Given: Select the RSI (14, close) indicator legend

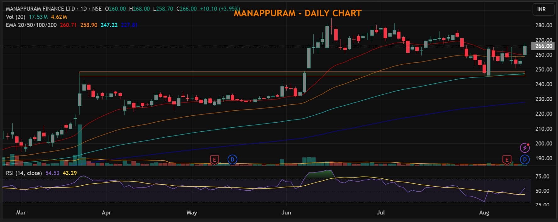Looking at the screenshot, I should (24, 173).
